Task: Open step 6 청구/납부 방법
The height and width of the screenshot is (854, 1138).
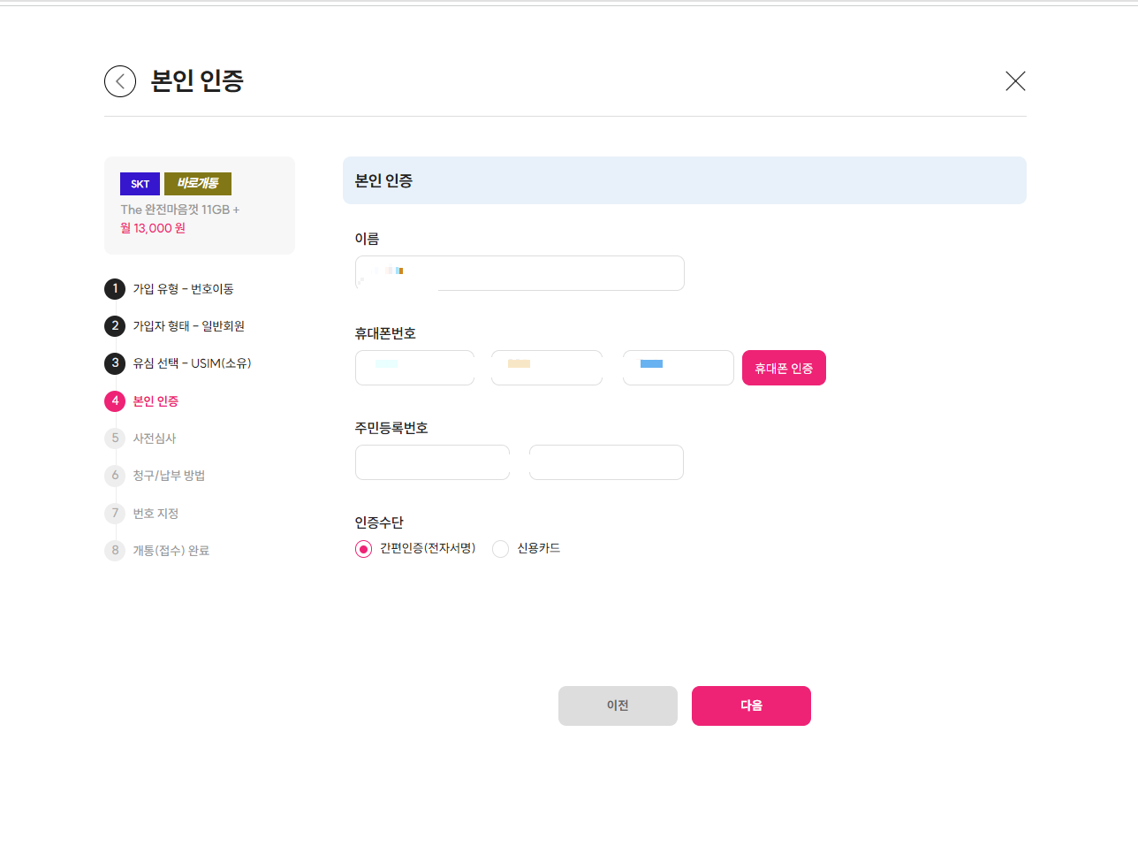Action: [x=115, y=475]
